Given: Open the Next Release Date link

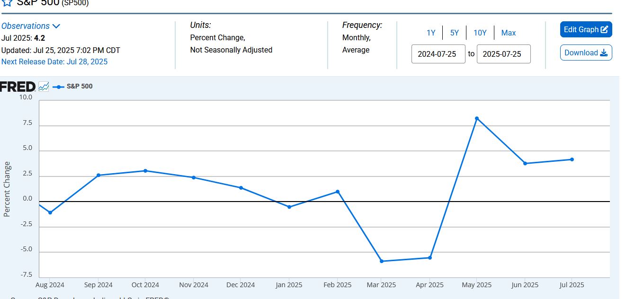Looking at the screenshot, I should coord(54,62).
